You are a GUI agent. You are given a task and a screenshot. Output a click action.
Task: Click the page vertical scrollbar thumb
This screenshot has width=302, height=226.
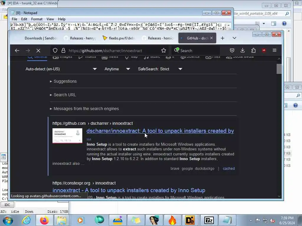pyautogui.click(x=279, y=69)
